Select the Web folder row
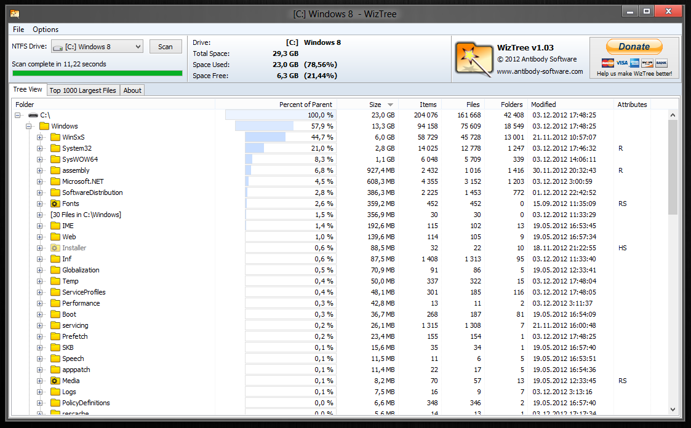 coord(340,237)
